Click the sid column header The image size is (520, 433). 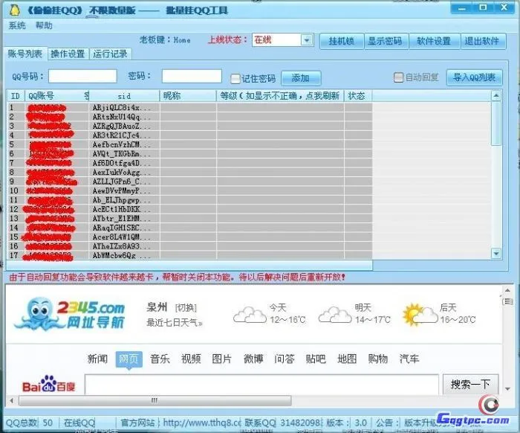coord(124,96)
